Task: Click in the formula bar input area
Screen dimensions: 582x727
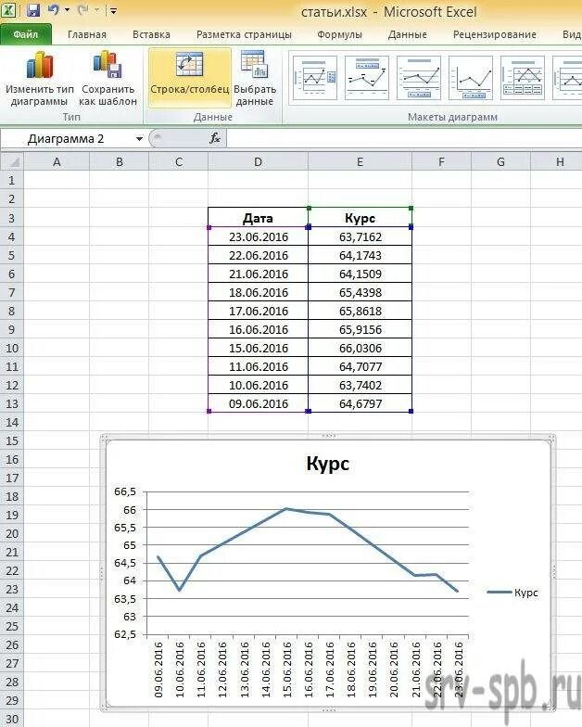Action: click(404, 139)
